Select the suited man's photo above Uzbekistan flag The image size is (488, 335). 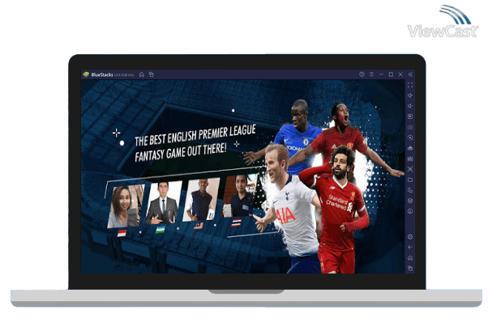click(x=164, y=202)
